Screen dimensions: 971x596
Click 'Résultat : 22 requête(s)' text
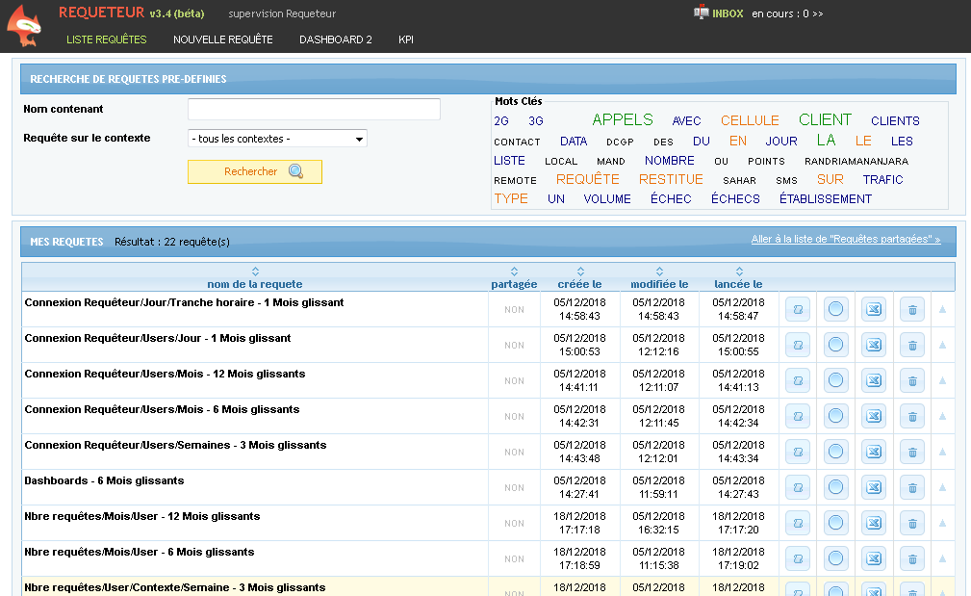click(x=172, y=242)
